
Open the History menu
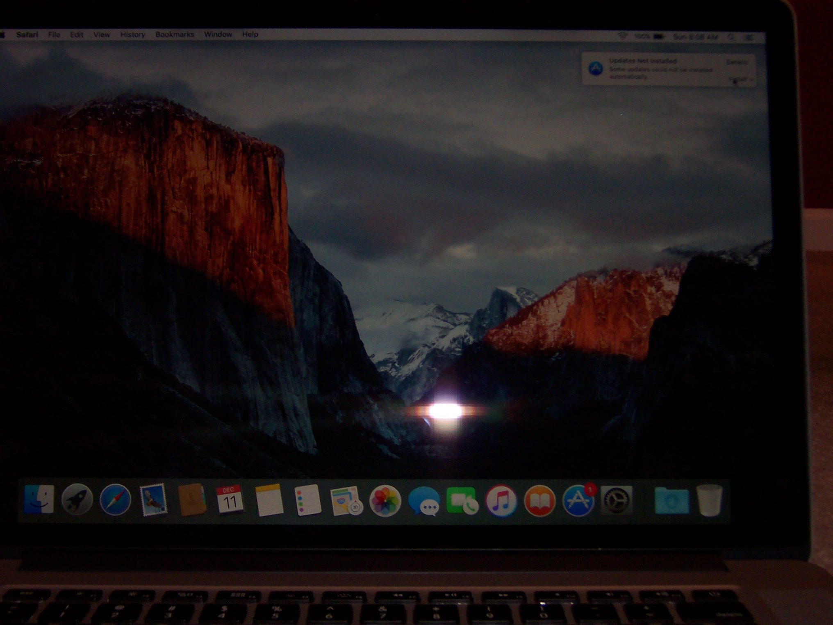[x=132, y=34]
